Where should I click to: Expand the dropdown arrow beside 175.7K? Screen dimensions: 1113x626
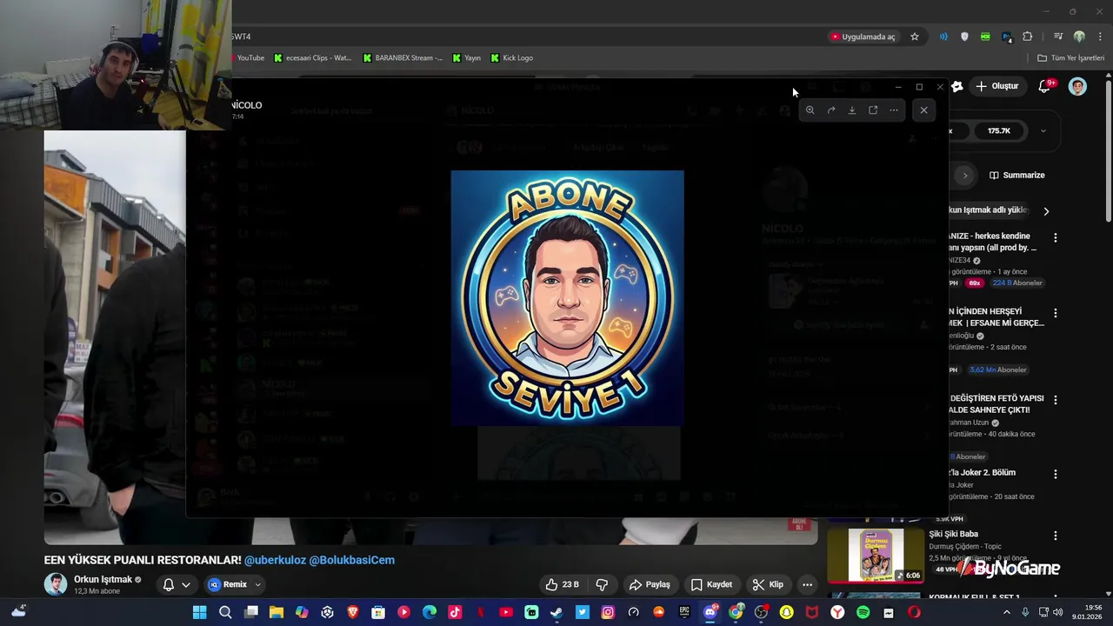1043,130
